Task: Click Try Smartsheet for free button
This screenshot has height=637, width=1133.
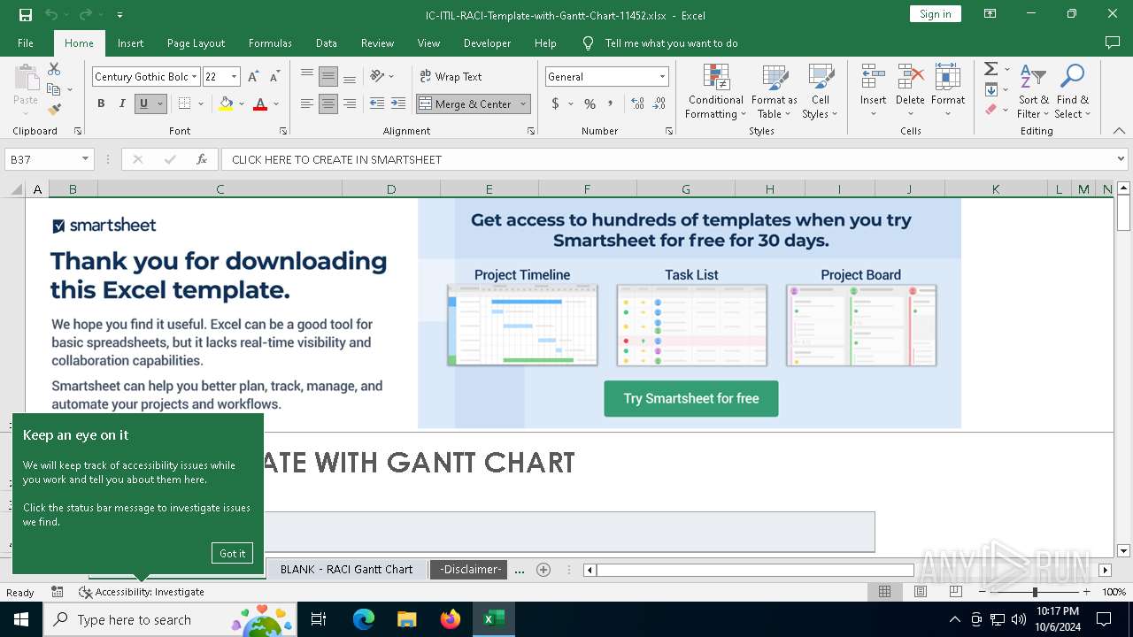Action: click(691, 399)
